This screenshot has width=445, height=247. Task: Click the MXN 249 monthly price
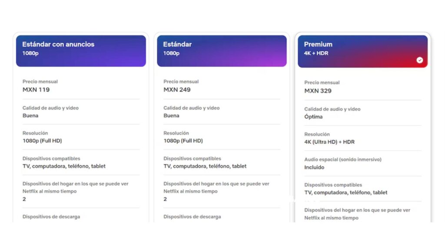coord(177,90)
